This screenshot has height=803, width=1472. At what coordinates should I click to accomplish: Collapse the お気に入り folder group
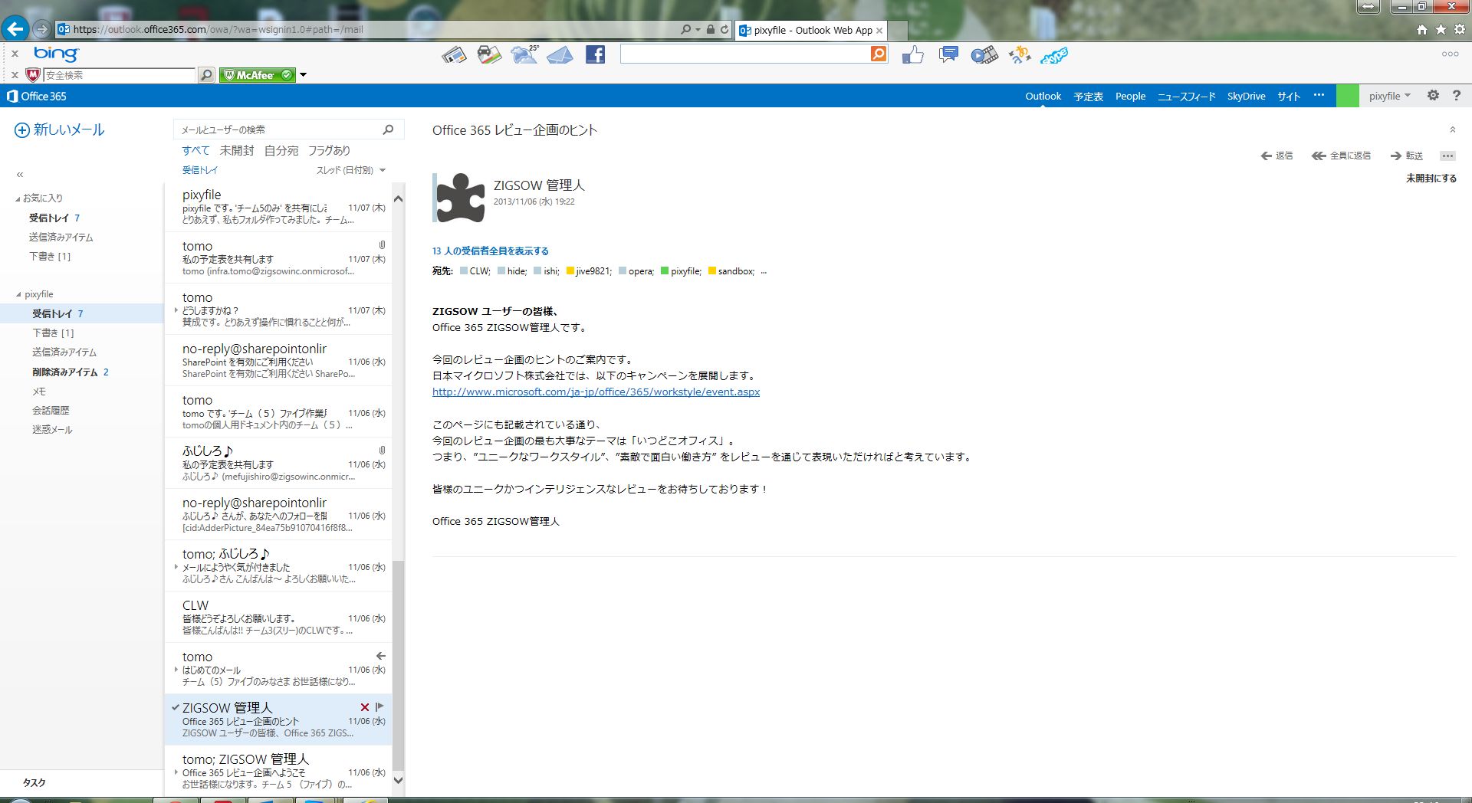(18, 198)
